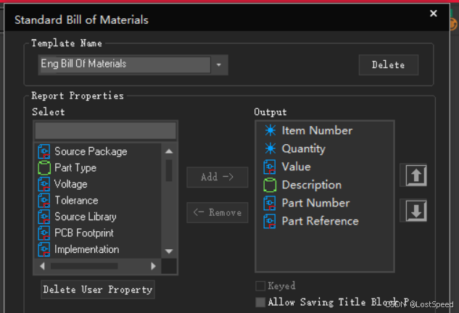
Task: Click the Select search input field
Action: point(105,130)
